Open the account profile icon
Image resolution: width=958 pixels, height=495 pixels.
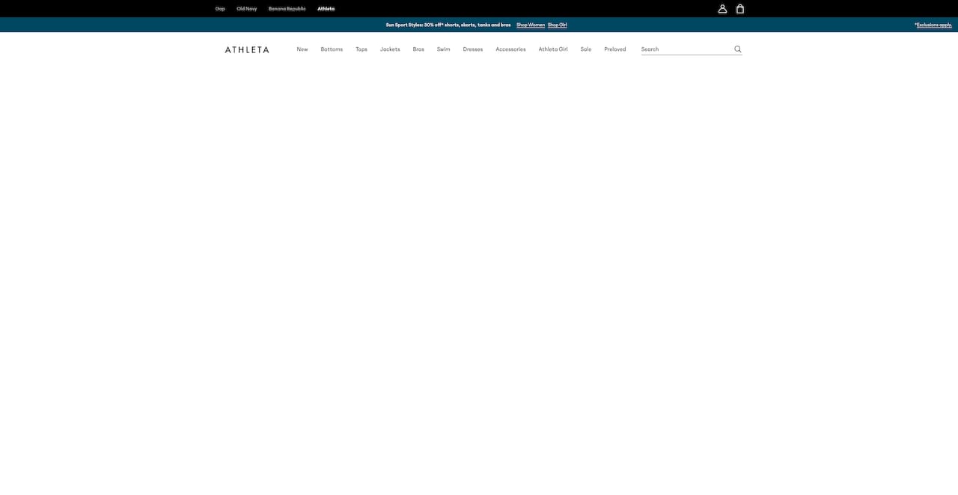(x=722, y=9)
